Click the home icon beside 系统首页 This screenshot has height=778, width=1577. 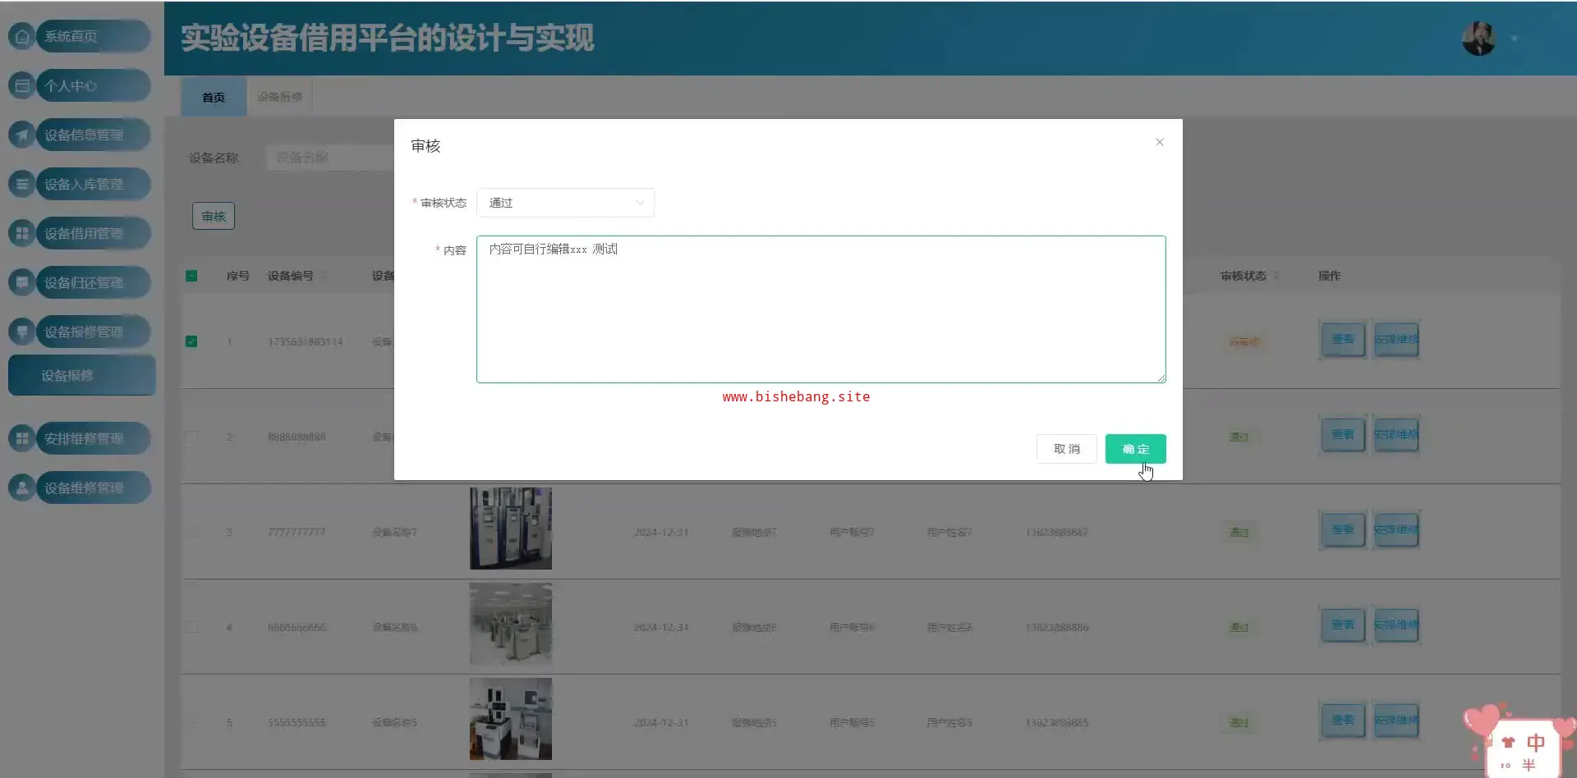pos(22,36)
